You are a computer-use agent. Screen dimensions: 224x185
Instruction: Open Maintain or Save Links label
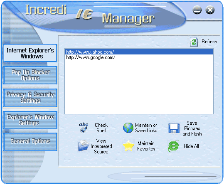(146, 128)
